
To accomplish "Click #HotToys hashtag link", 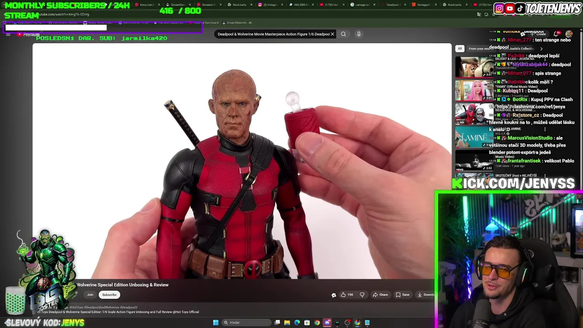I will pos(76,307).
